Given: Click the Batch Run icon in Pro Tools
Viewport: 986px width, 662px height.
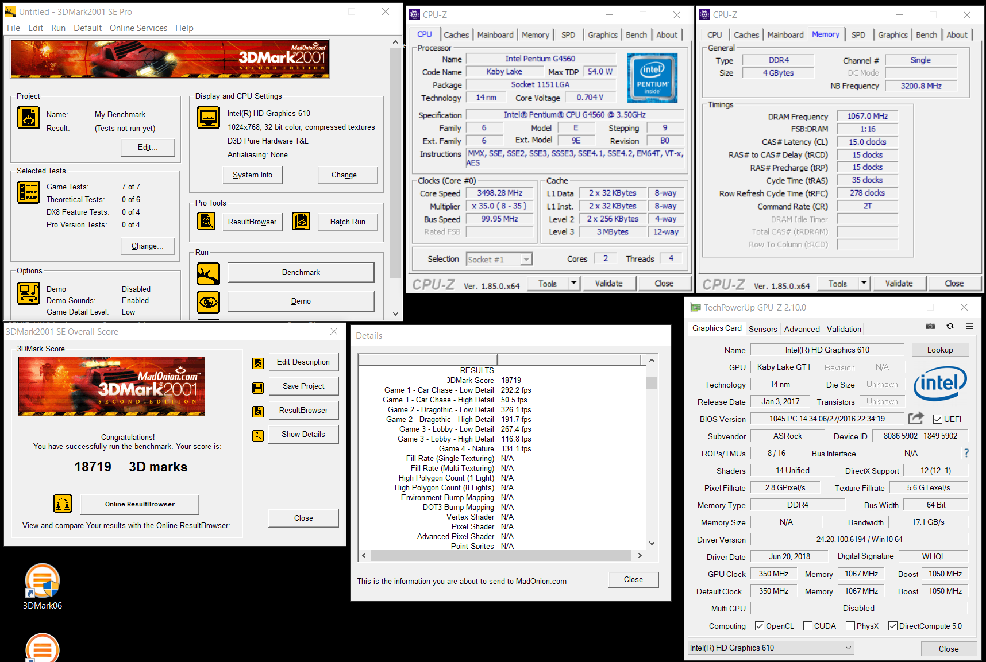Looking at the screenshot, I should click(x=301, y=221).
